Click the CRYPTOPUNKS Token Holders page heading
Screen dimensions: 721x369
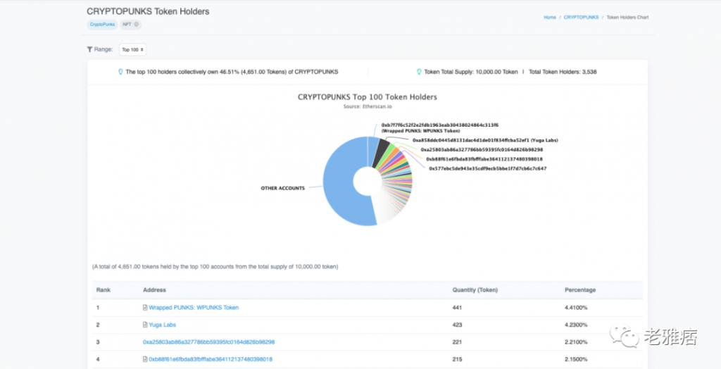pyautogui.click(x=148, y=11)
